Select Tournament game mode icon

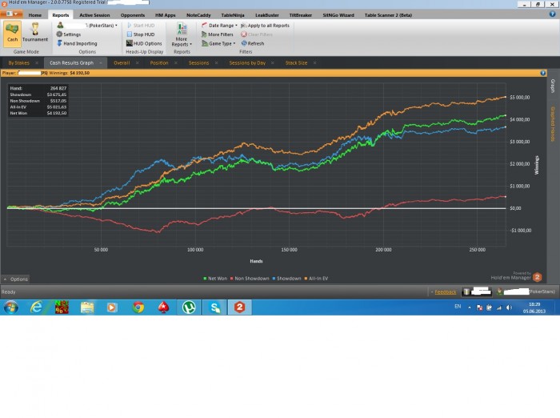pyautogui.click(x=35, y=34)
